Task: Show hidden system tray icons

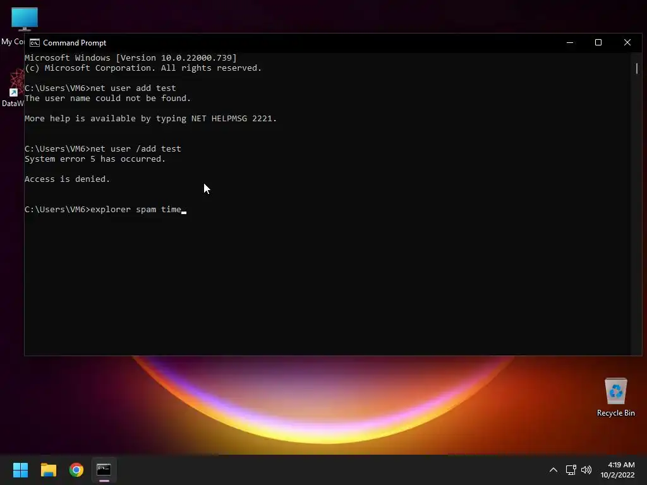Action: [x=553, y=470]
